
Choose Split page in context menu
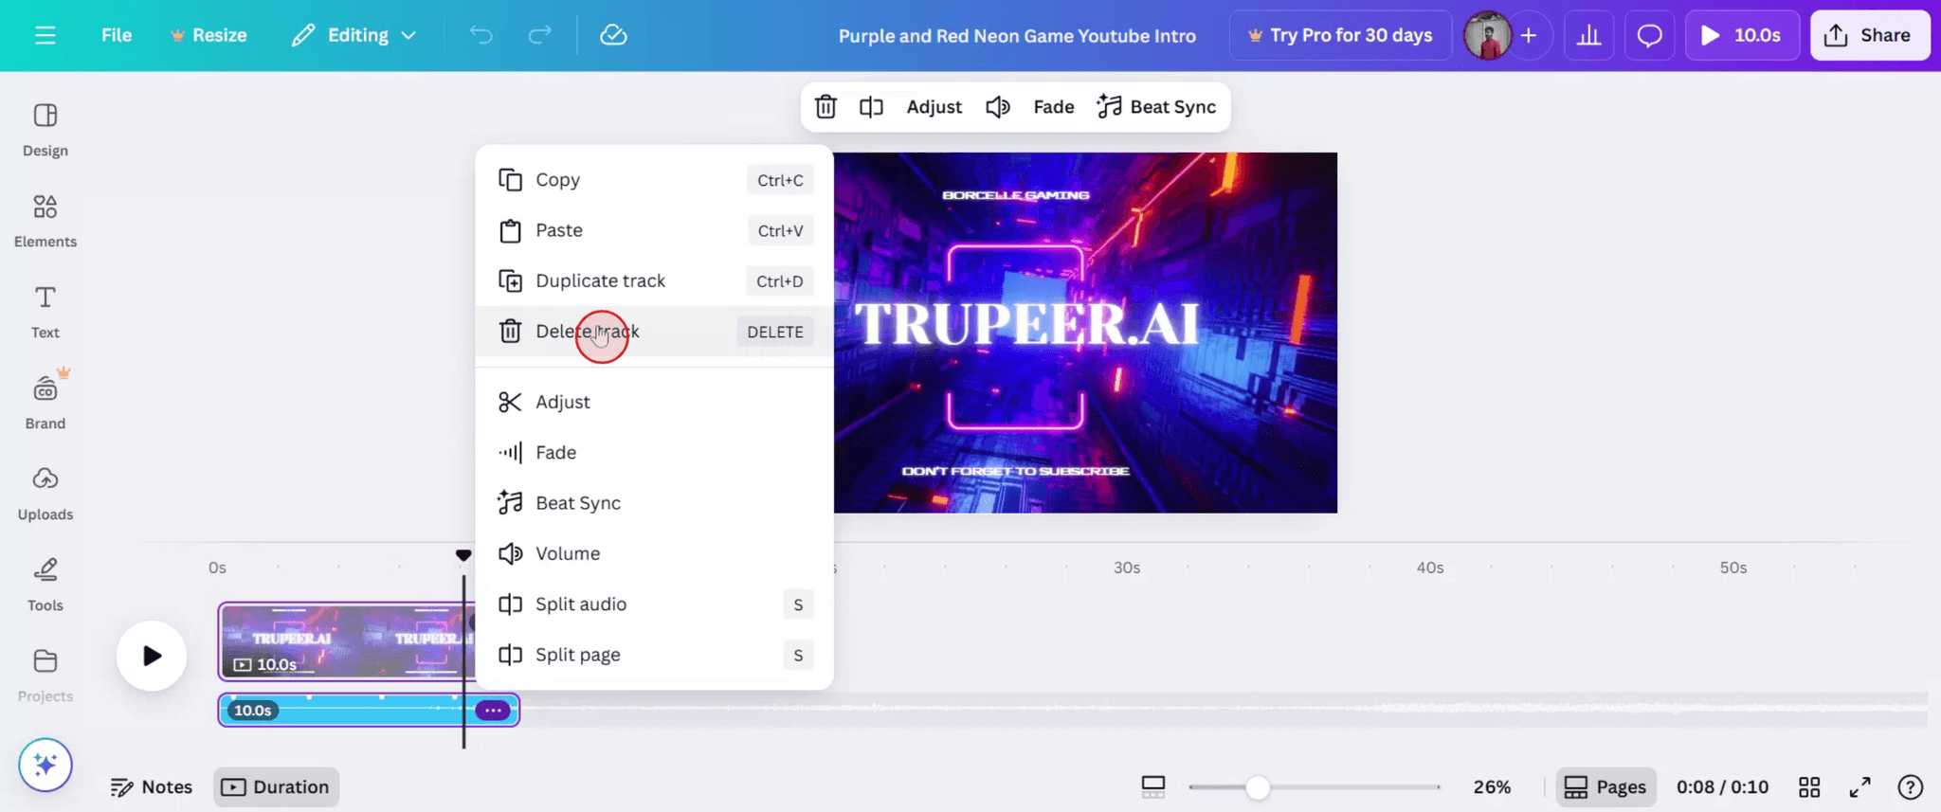654,655
